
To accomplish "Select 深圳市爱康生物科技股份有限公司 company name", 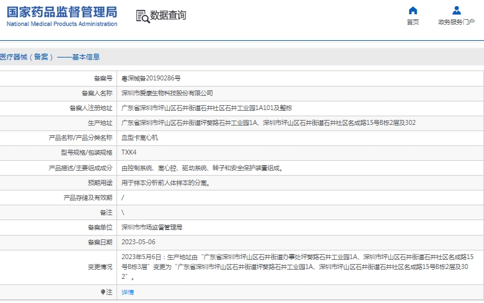I will pyautogui.click(x=167, y=93).
